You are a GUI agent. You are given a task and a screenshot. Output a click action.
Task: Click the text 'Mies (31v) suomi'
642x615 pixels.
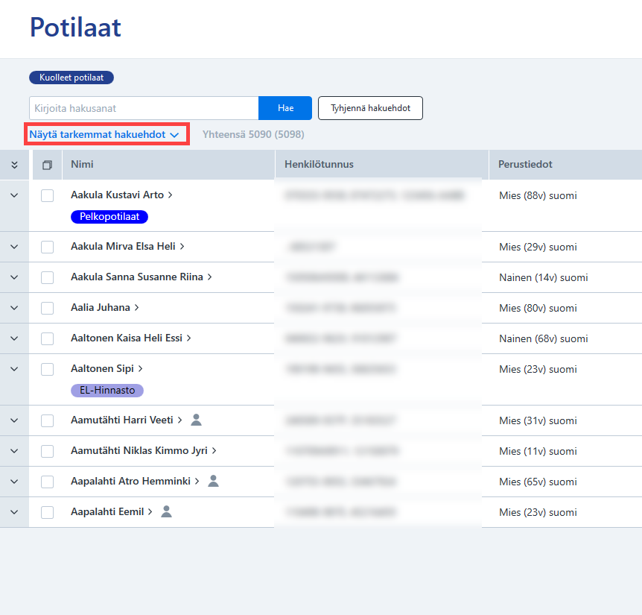point(538,420)
